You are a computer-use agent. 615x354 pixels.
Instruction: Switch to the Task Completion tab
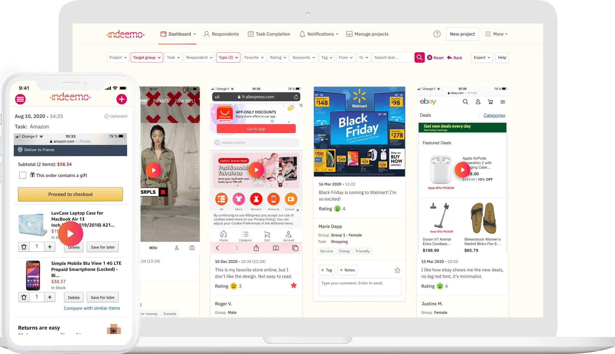point(269,34)
